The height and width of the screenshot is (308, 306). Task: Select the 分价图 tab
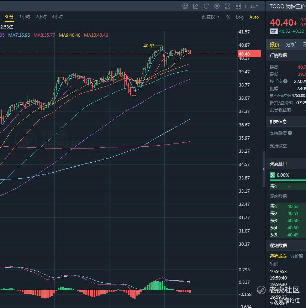(297, 256)
